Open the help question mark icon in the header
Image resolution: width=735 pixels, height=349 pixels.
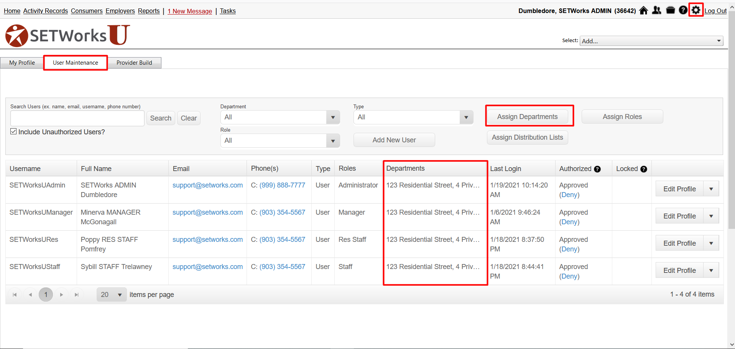pyautogui.click(x=683, y=10)
